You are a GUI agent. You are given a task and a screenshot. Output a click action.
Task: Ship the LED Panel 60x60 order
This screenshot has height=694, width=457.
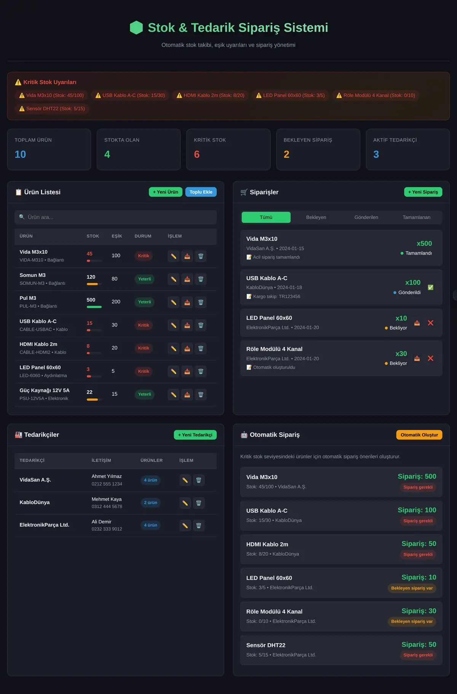coord(417,323)
